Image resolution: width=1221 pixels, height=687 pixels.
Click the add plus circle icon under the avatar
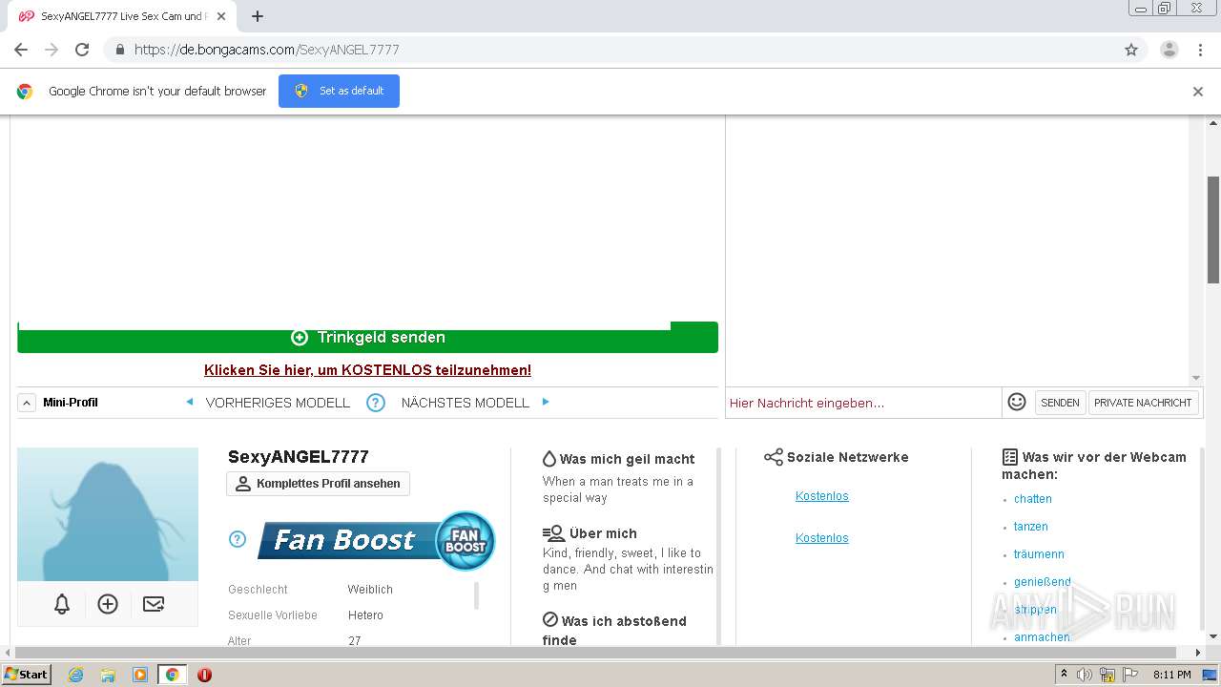[x=108, y=604]
